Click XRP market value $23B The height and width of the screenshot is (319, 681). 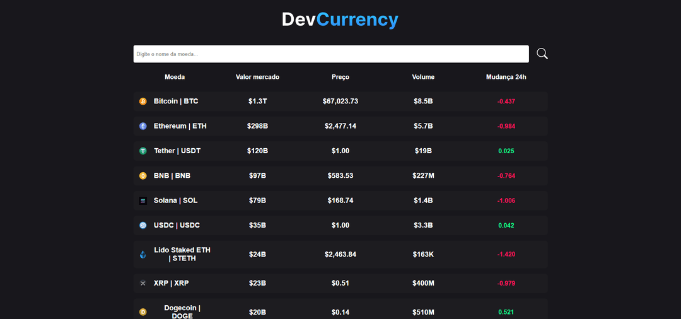pyautogui.click(x=257, y=283)
